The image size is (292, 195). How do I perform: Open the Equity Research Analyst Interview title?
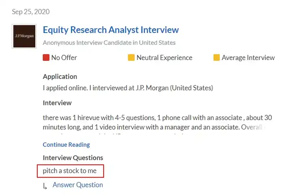(111, 30)
